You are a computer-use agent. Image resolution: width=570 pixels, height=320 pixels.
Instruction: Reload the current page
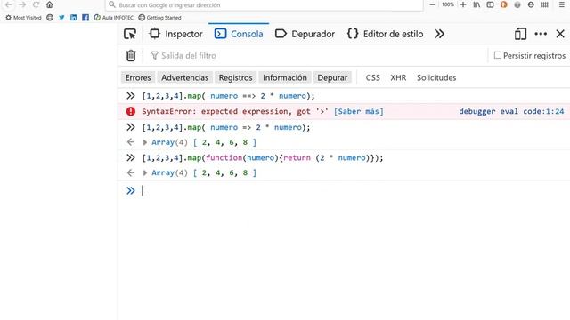pyautogui.click(x=36, y=4)
